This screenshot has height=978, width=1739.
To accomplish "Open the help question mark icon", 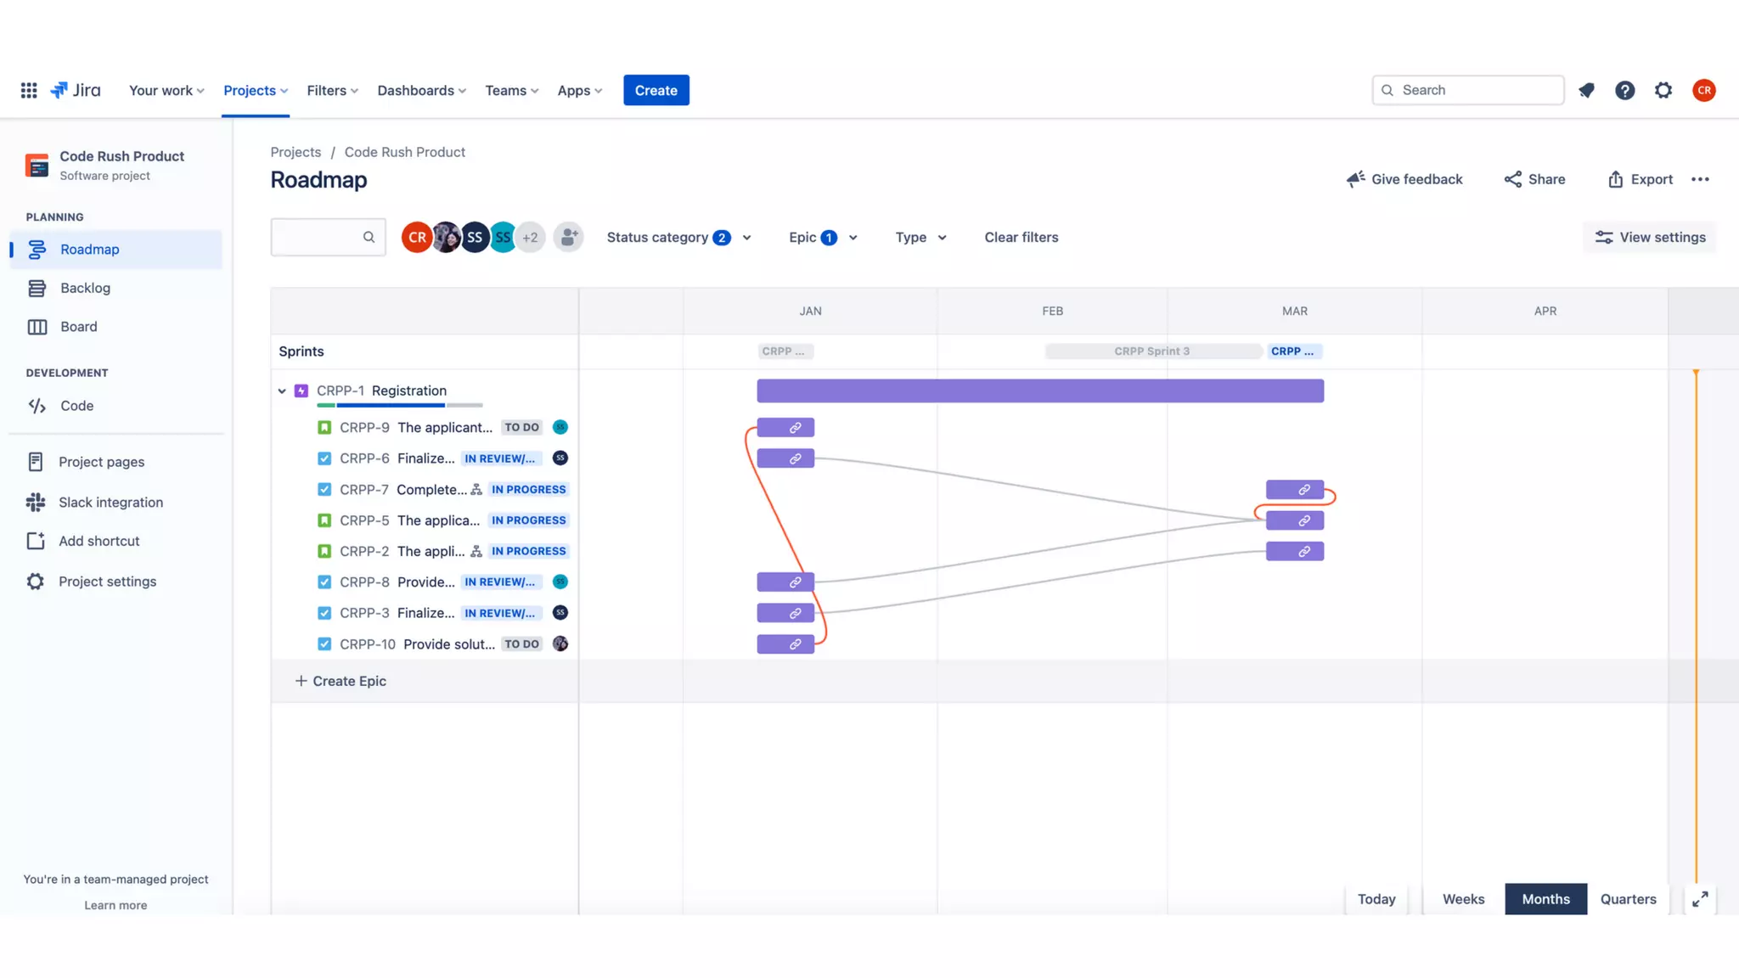I will coord(1624,90).
